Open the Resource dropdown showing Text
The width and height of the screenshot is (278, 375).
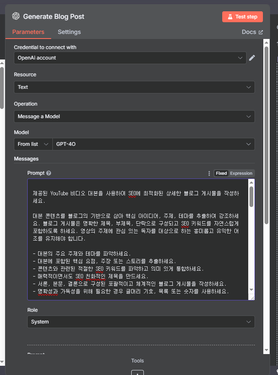134,87
